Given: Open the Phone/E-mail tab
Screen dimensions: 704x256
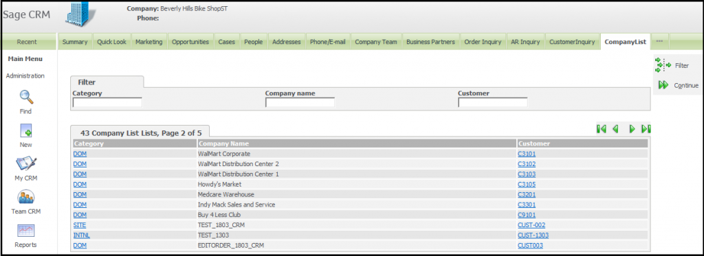Looking at the screenshot, I should point(328,42).
